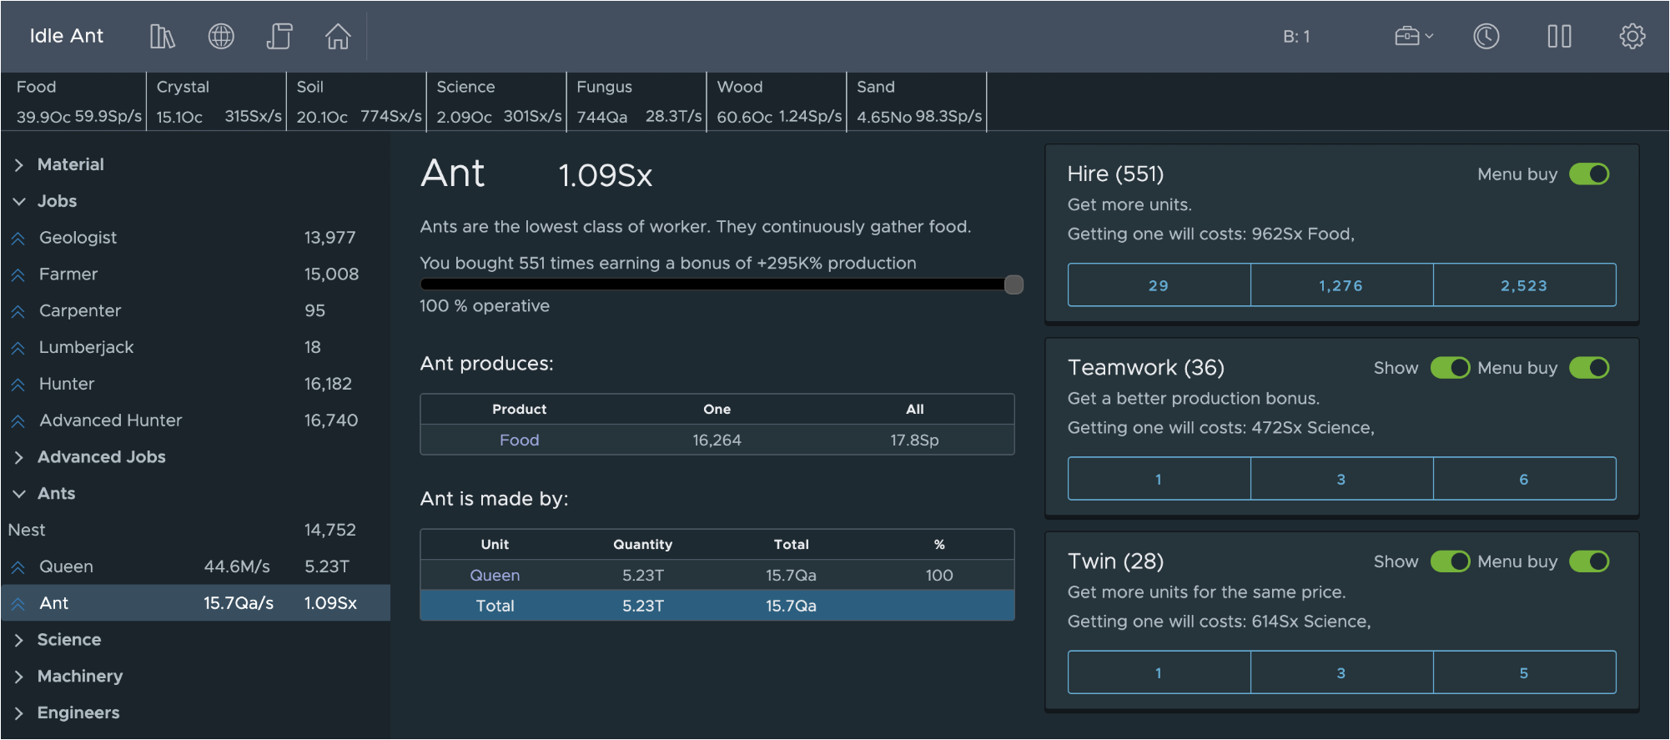
Task: Open the books library icon
Action: 162,36
